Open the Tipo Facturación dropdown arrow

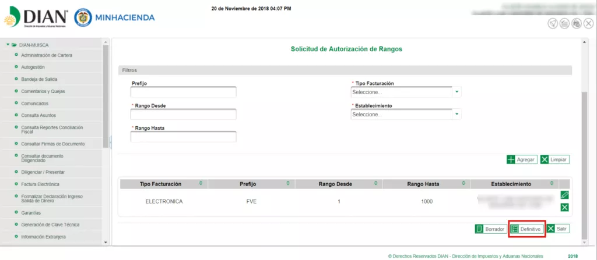click(x=457, y=92)
